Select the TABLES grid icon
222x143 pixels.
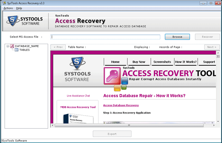(16, 50)
